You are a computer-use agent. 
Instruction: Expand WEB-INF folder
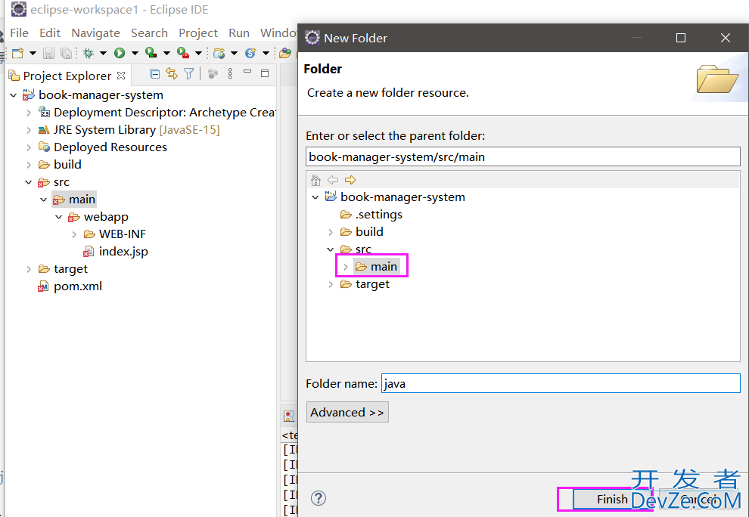74,234
